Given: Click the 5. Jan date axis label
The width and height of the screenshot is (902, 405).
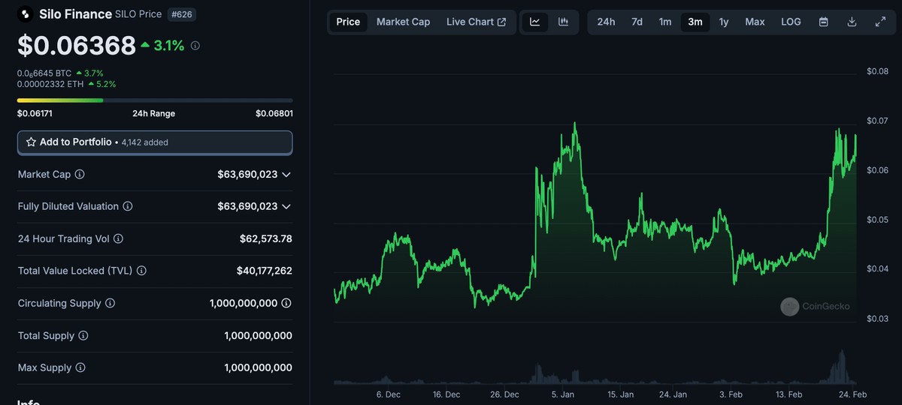Looking at the screenshot, I should [x=563, y=394].
